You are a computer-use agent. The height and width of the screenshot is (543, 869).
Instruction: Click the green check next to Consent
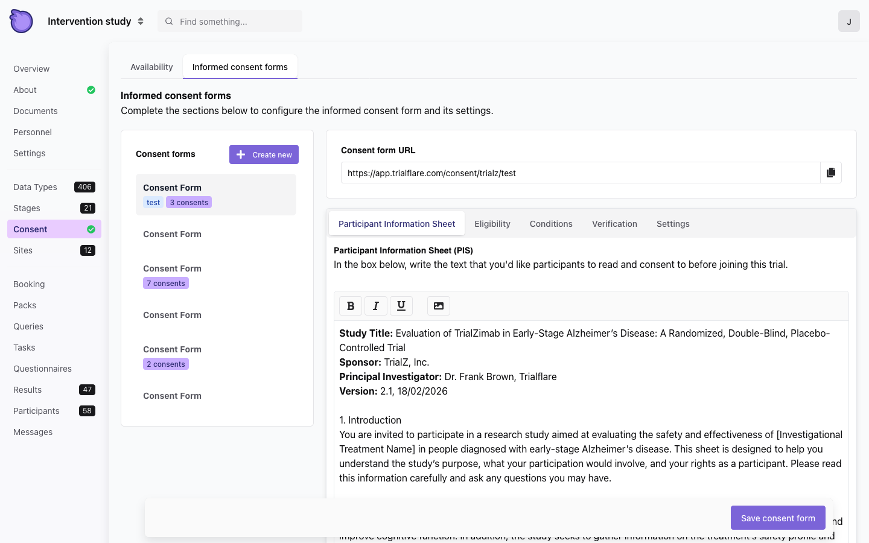(91, 229)
